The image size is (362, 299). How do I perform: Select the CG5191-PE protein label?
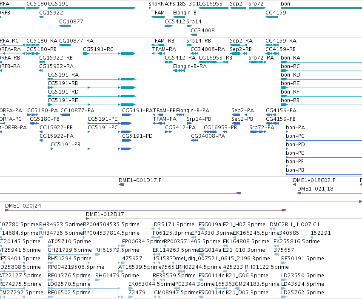[x=103, y=119]
